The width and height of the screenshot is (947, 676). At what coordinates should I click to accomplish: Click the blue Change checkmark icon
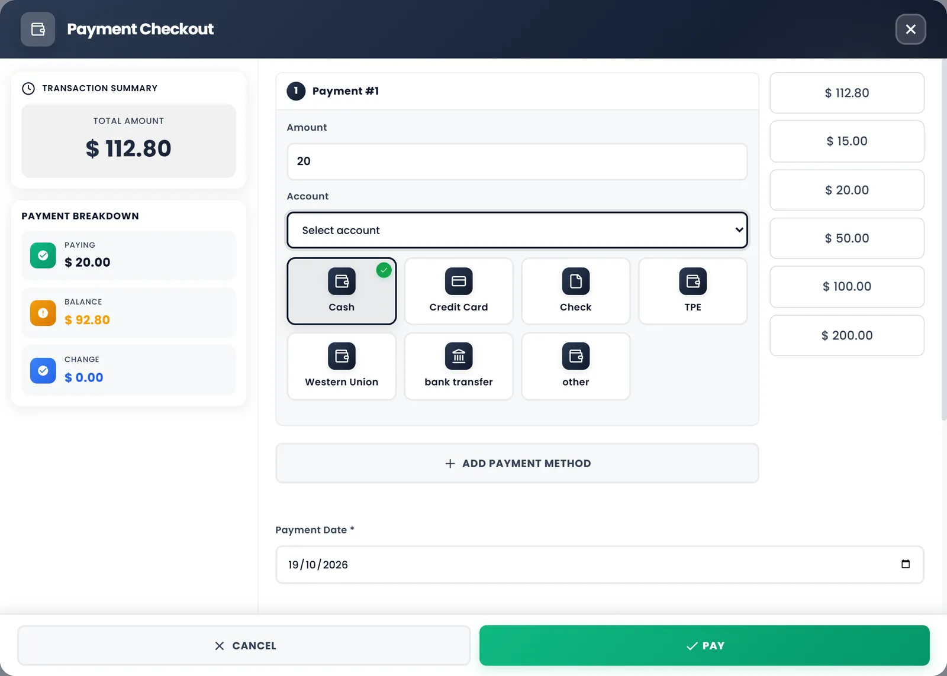[43, 371]
